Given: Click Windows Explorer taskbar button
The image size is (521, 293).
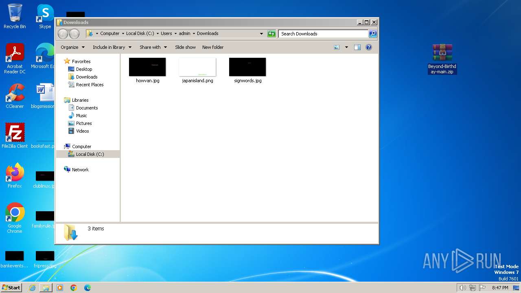Looking at the screenshot, I should [46, 288].
